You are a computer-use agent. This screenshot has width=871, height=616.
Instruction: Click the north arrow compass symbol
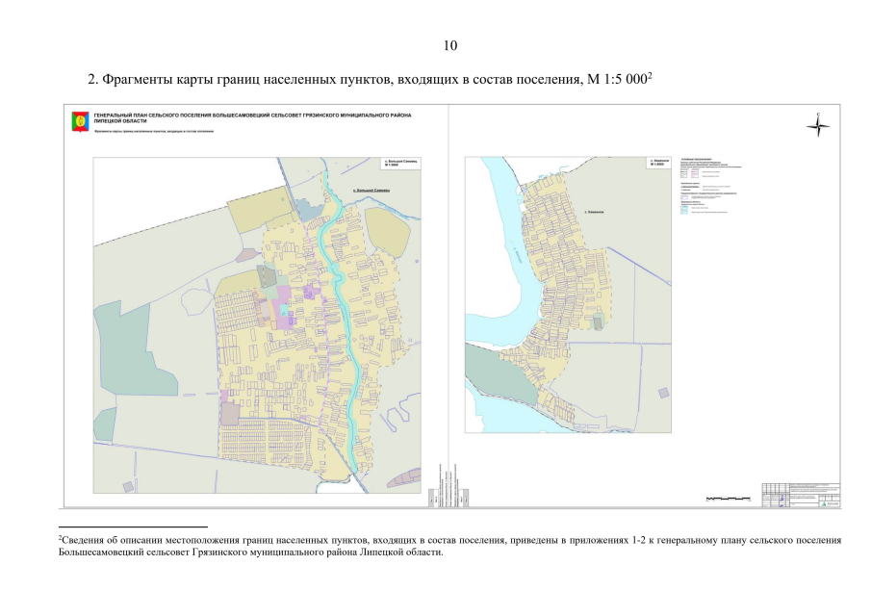(x=817, y=126)
